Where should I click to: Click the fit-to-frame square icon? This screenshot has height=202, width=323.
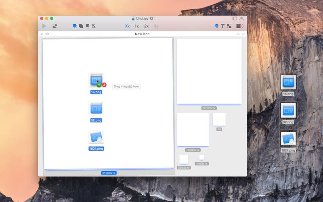coord(94,26)
